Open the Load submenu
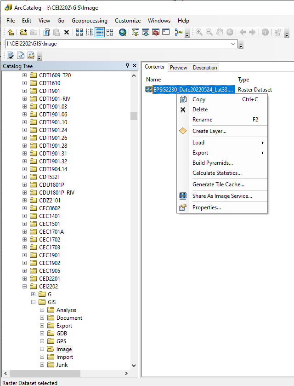This screenshot has width=294, height=386. [228, 143]
